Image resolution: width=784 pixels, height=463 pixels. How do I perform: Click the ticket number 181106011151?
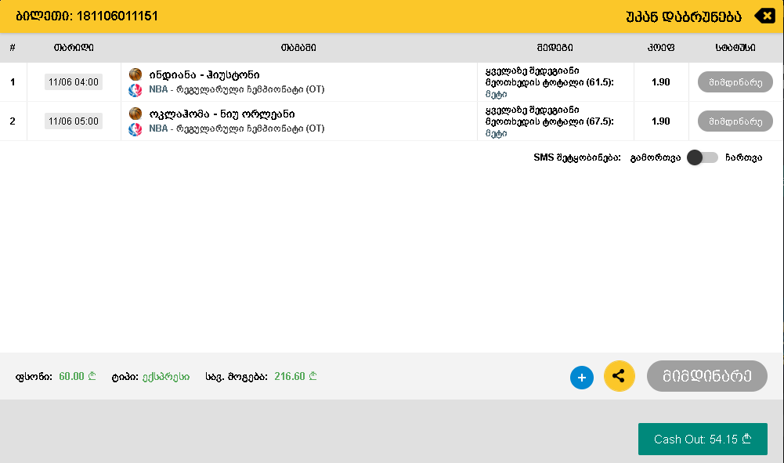[x=117, y=16]
